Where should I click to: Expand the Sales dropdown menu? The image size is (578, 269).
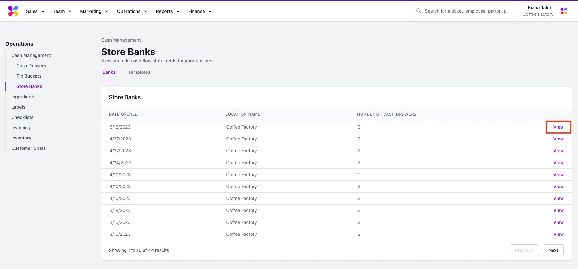(35, 11)
